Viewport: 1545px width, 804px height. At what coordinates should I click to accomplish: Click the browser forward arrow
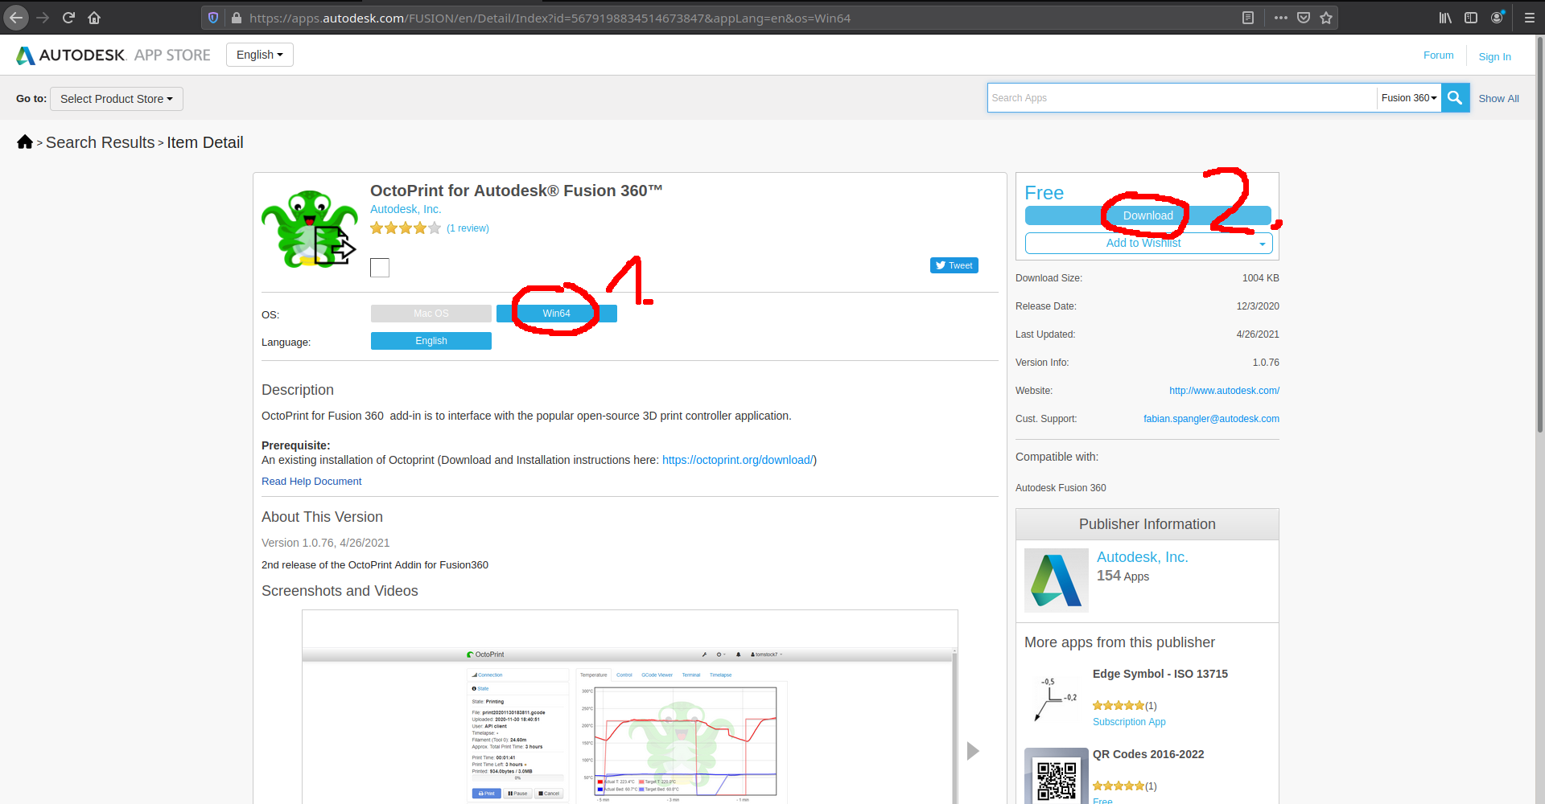tap(43, 17)
